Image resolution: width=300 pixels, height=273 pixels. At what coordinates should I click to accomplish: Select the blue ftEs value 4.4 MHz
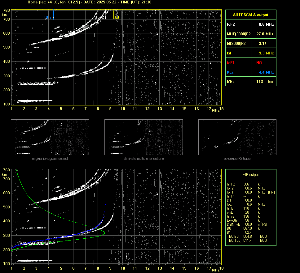pos(266,72)
